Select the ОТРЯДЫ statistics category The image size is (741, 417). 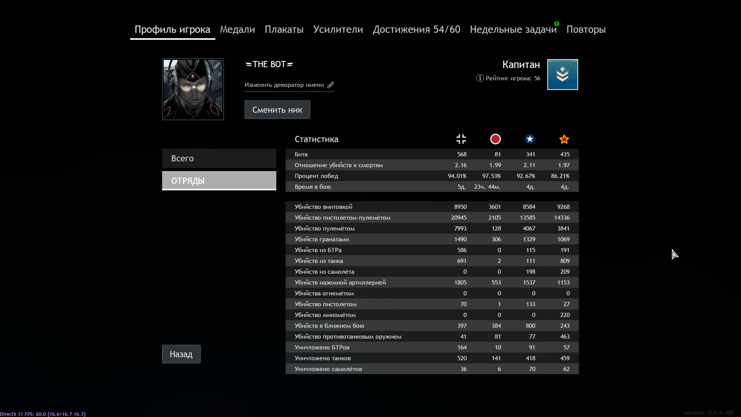(x=219, y=181)
